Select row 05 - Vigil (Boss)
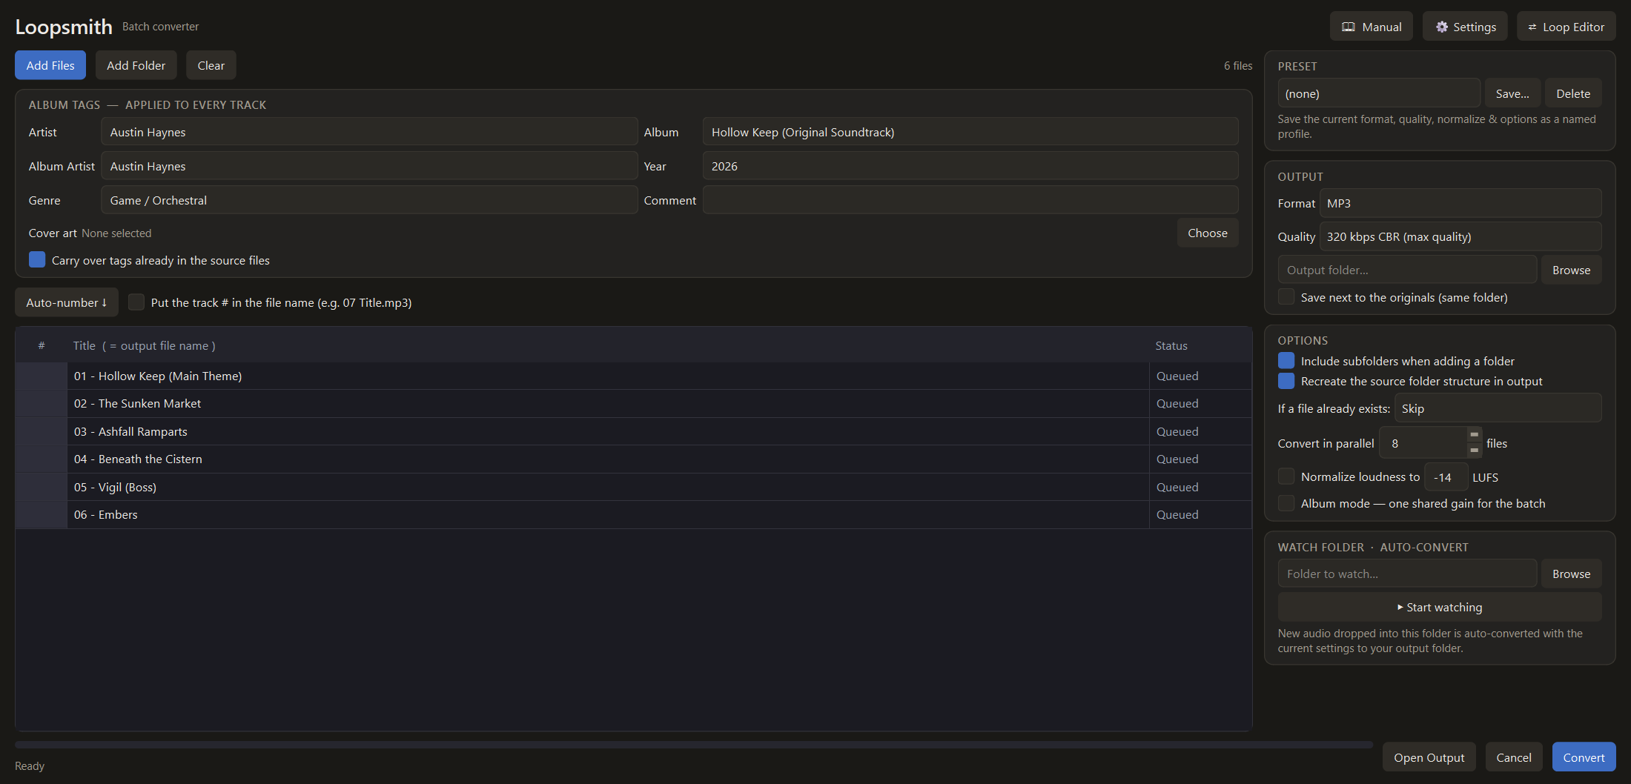This screenshot has width=1631, height=784. (633, 487)
